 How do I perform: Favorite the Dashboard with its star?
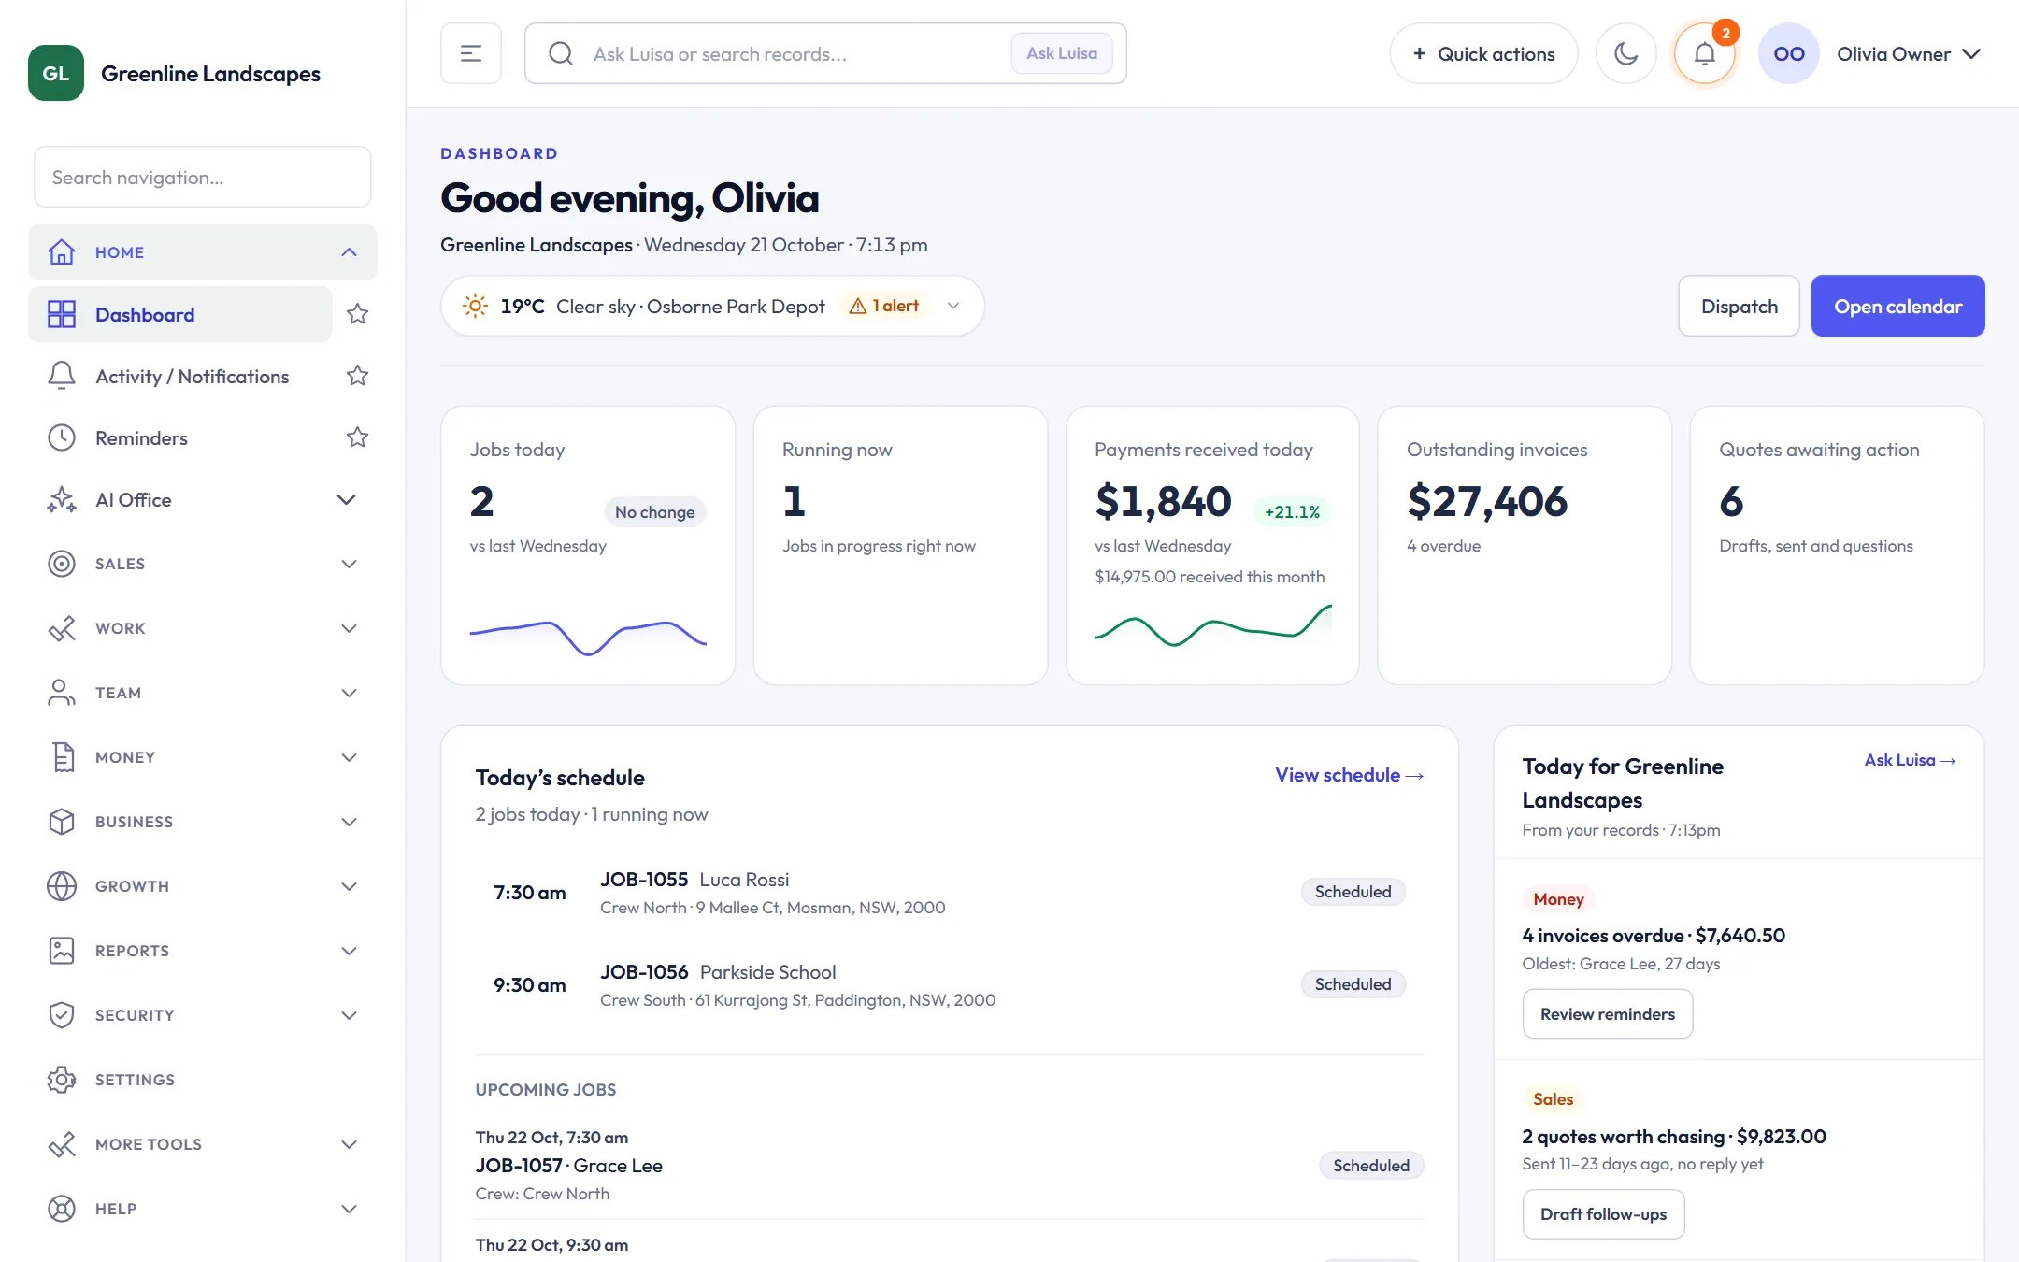[357, 314]
